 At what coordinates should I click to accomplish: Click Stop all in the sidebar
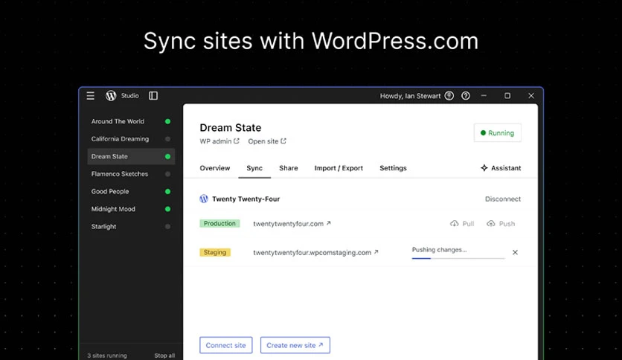[164, 356]
